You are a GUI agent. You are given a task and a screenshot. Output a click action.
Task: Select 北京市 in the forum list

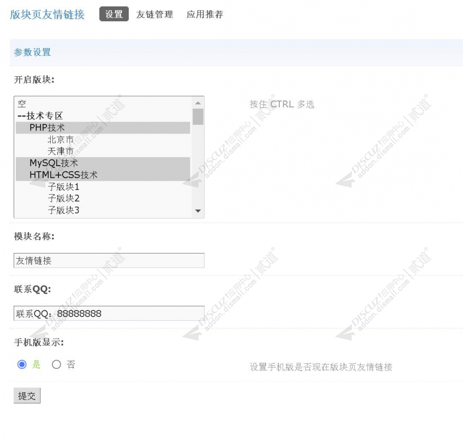(103, 139)
